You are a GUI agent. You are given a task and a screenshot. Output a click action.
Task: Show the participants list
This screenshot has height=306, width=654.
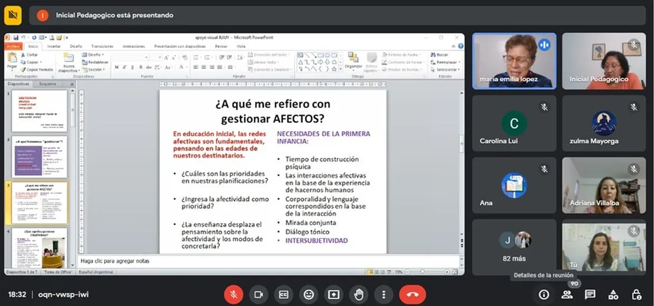coord(567,294)
